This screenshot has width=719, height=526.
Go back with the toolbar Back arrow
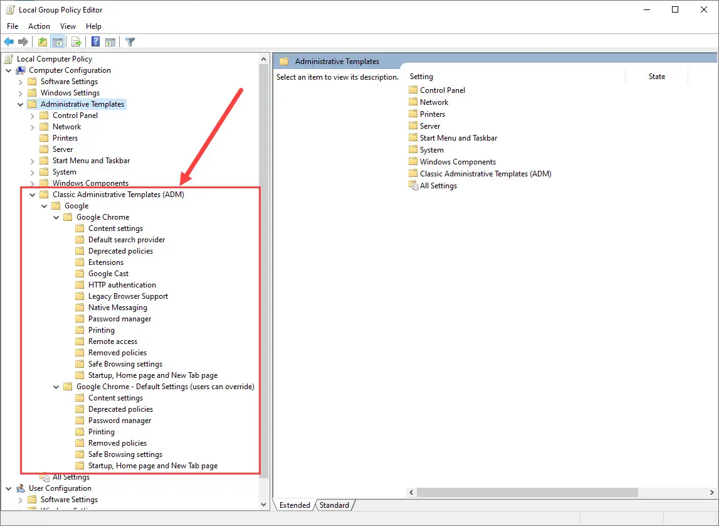(9, 42)
